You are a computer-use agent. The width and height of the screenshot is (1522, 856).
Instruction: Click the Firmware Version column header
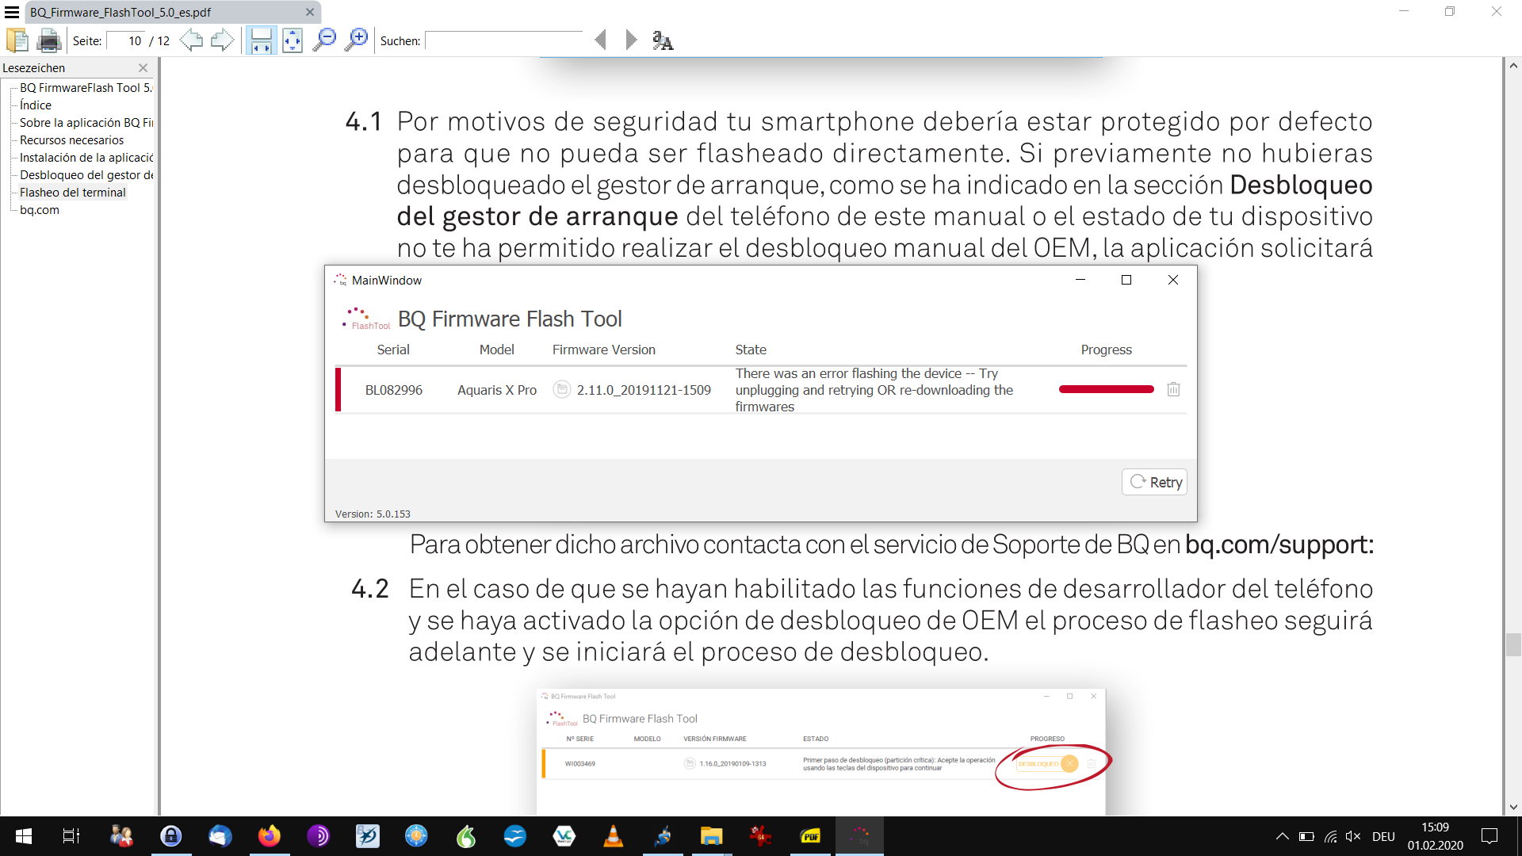[x=604, y=350]
